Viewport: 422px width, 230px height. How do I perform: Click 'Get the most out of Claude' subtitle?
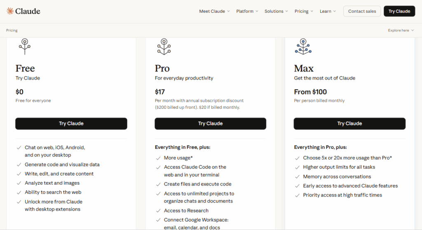pos(325,78)
